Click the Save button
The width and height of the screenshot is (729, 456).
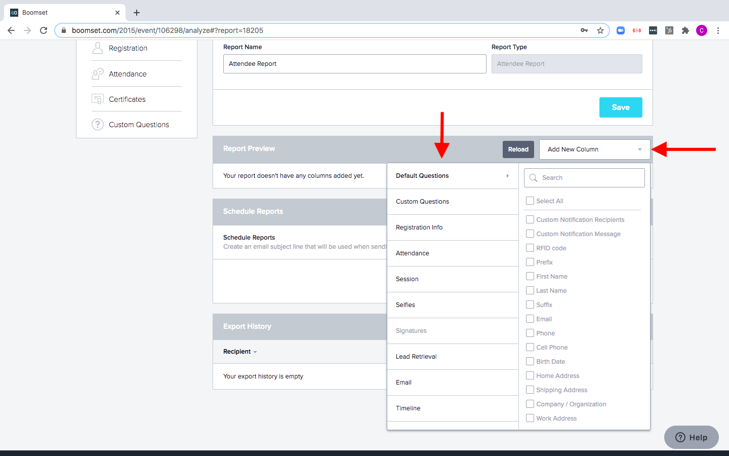621,107
